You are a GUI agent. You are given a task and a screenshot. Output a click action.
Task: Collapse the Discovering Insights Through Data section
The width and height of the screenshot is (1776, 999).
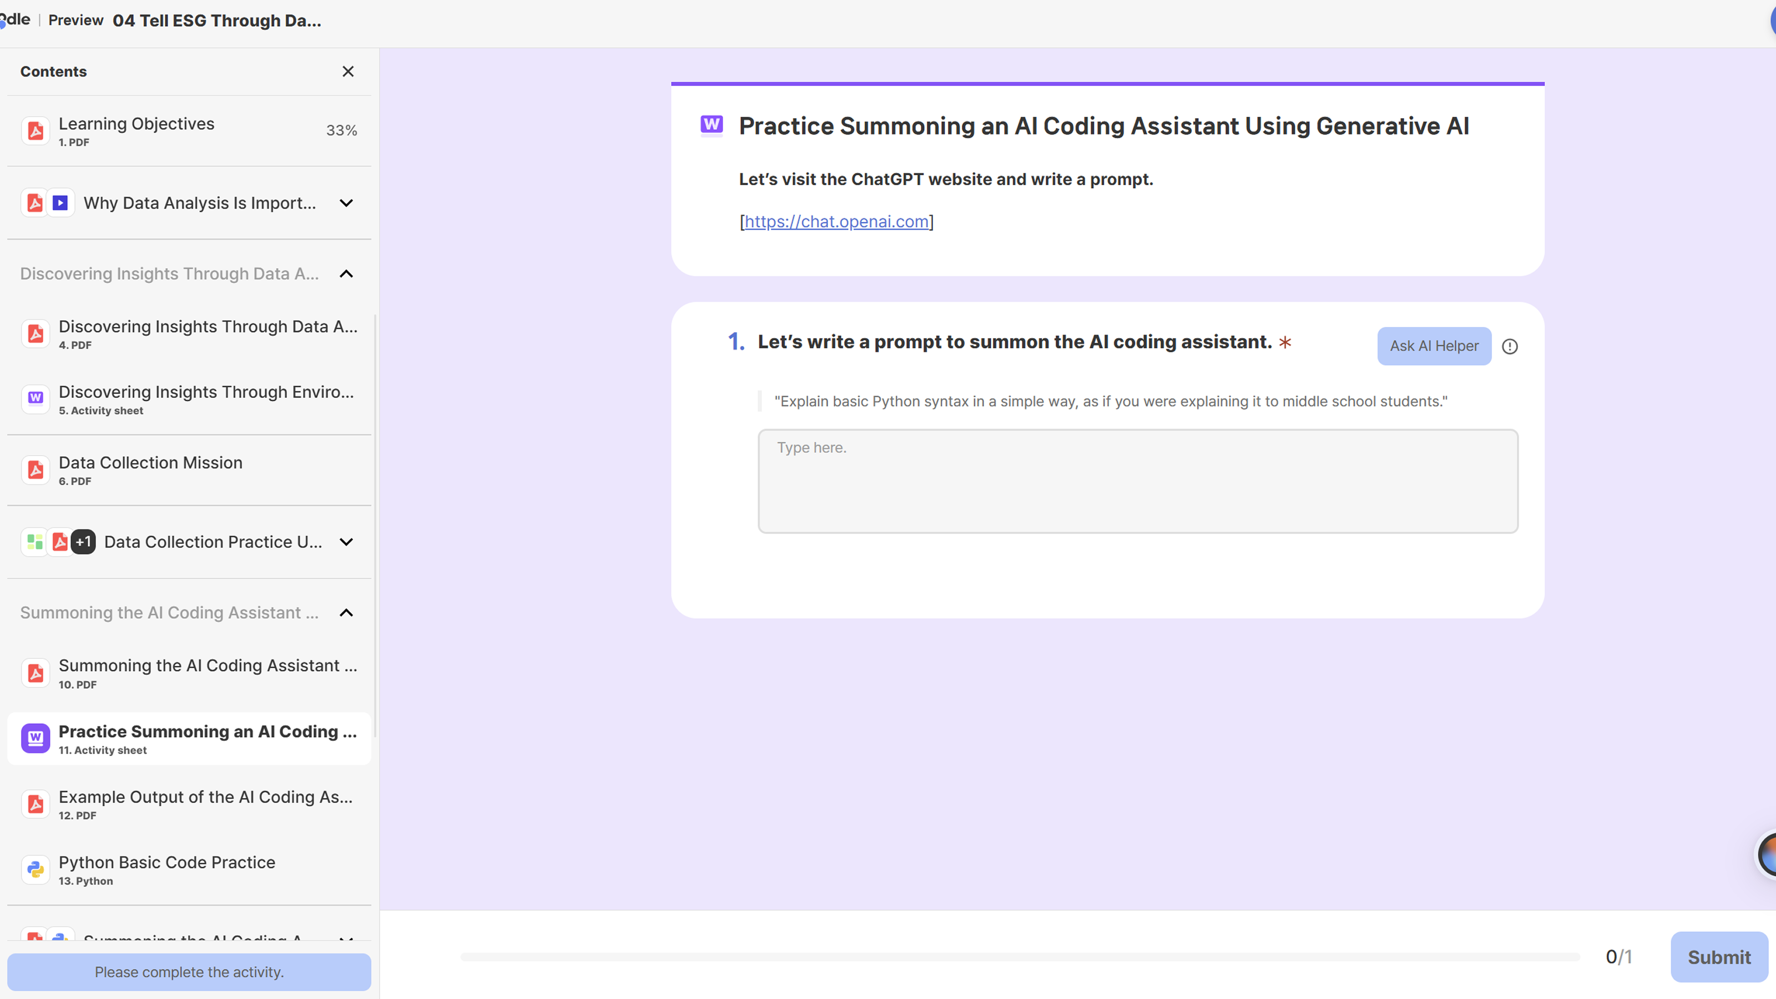tap(346, 274)
